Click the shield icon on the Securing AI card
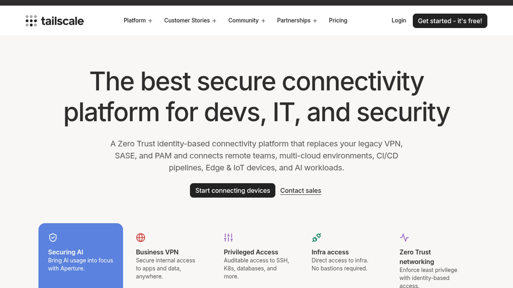Viewport: 513px width, 288px height. point(53,237)
